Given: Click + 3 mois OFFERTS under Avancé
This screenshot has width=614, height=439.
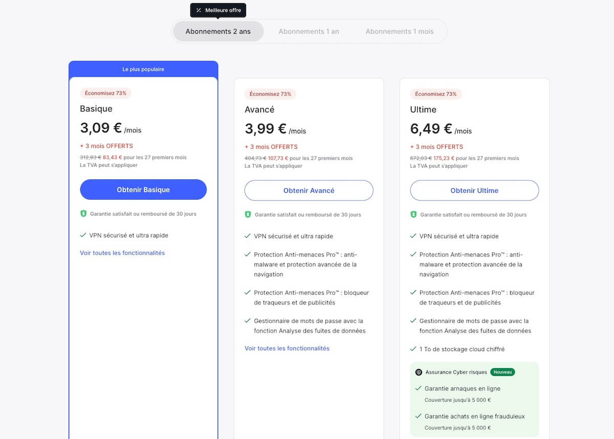Looking at the screenshot, I should click(271, 147).
